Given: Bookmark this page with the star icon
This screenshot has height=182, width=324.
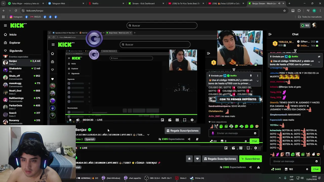Looking at the screenshot, I should 285,11.
